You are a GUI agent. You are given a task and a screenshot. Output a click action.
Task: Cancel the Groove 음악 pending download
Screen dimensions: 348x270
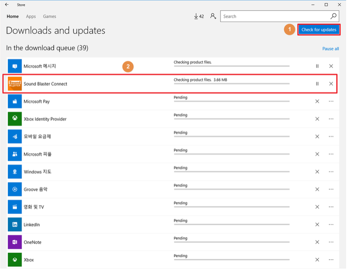point(317,189)
